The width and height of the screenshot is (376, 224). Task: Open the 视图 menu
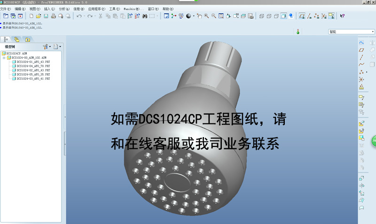[x=35, y=9]
